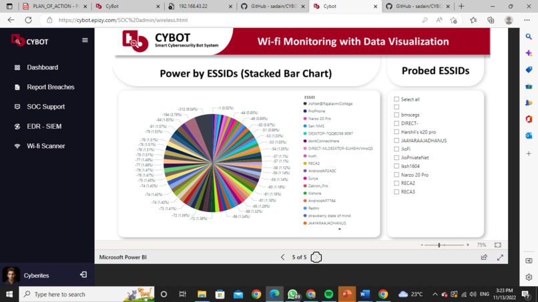Check the Select all checkbox
538x302 pixels.
pyautogui.click(x=396, y=99)
